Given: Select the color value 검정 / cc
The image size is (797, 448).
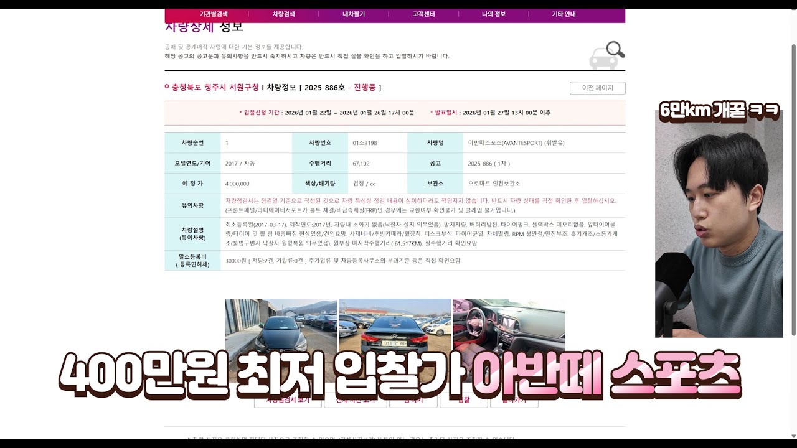Looking at the screenshot, I should 364,184.
